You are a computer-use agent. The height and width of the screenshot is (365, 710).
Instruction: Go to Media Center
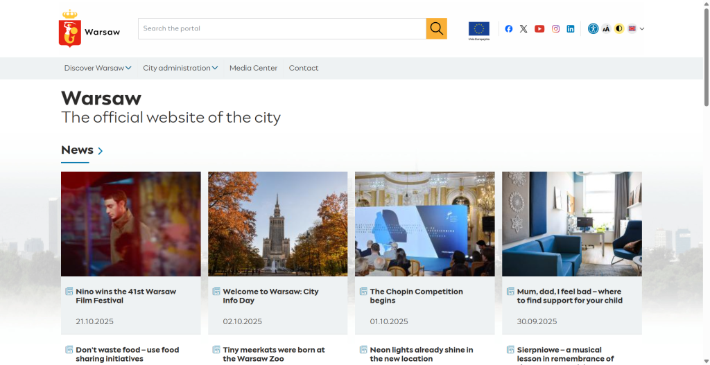click(x=253, y=68)
